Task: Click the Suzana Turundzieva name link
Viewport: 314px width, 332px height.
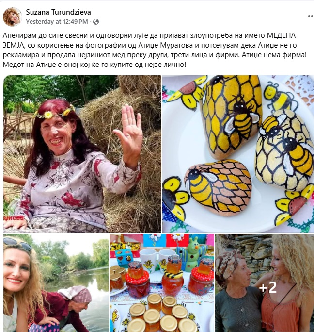Action: 58,12
